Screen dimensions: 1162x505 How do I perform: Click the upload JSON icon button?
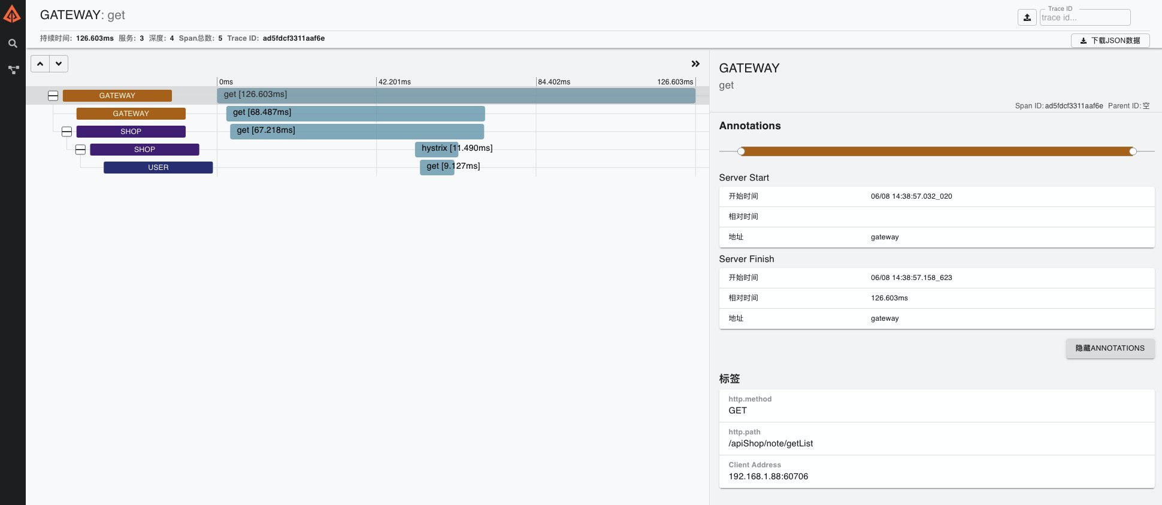click(1027, 17)
